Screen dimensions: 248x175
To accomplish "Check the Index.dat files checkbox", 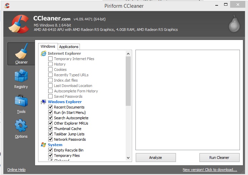I will click(50, 80).
